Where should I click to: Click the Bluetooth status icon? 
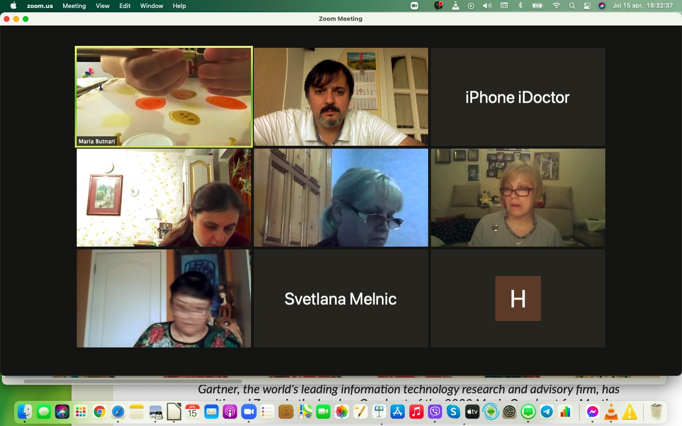click(520, 6)
